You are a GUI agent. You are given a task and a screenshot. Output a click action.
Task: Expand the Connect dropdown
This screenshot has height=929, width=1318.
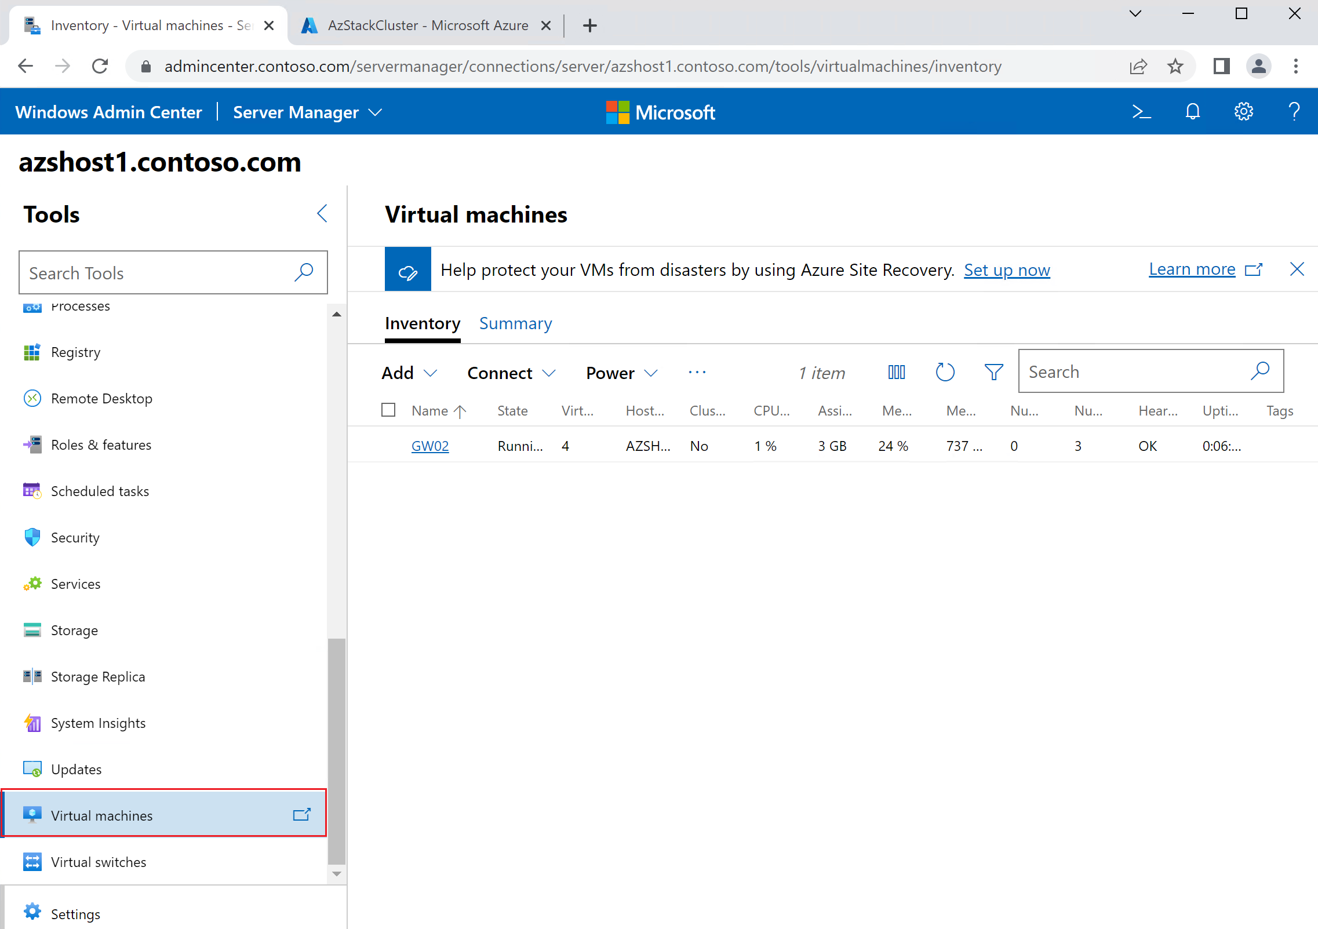click(x=511, y=373)
